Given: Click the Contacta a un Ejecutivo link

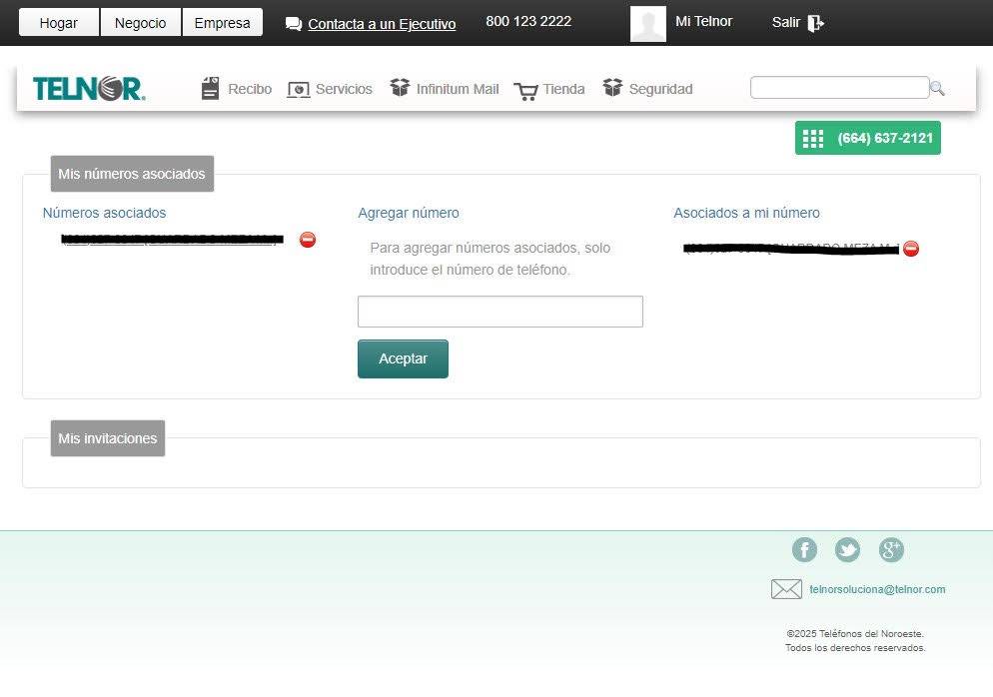Looking at the screenshot, I should click(x=381, y=24).
